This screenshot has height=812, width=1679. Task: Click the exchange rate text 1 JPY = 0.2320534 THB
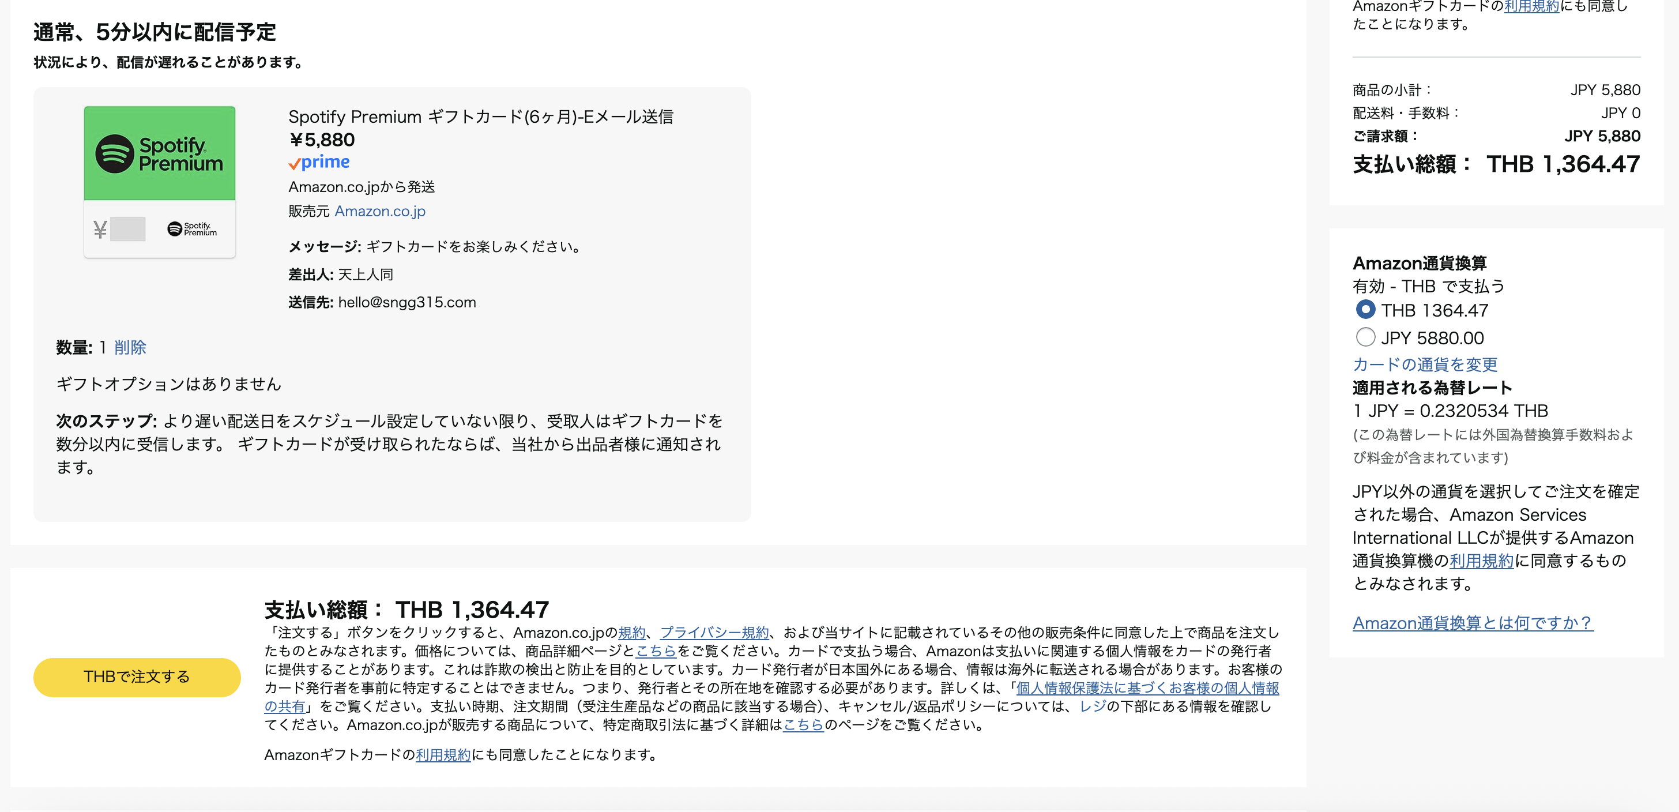(x=1450, y=411)
